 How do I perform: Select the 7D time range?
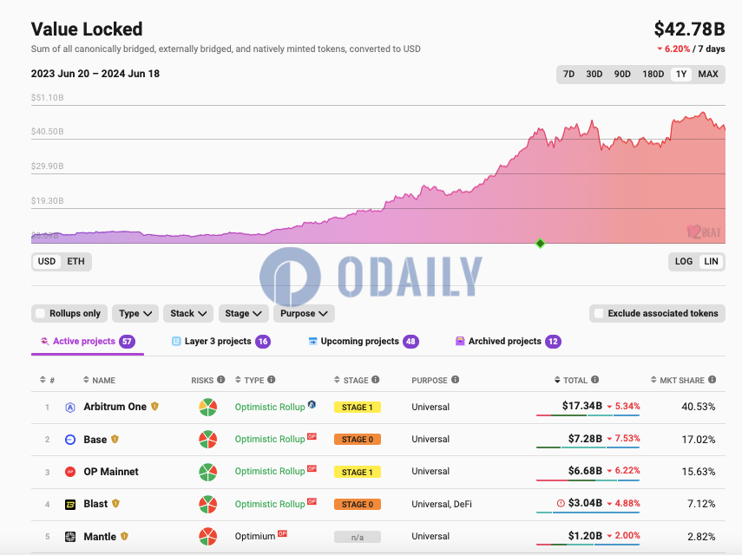coord(568,75)
